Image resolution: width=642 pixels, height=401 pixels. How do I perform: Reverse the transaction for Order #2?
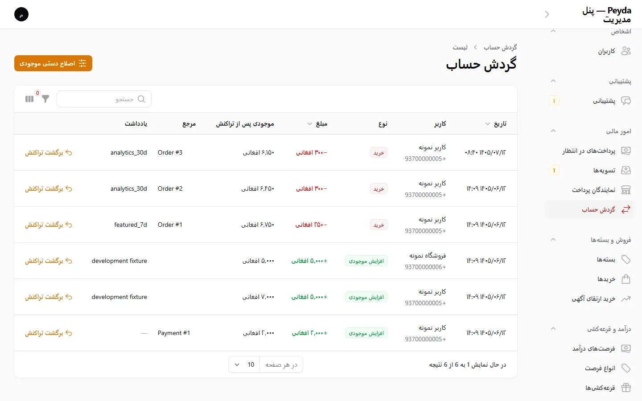click(49, 189)
